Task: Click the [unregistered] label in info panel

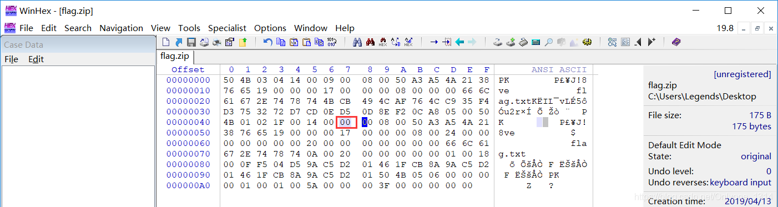Action: 742,74
